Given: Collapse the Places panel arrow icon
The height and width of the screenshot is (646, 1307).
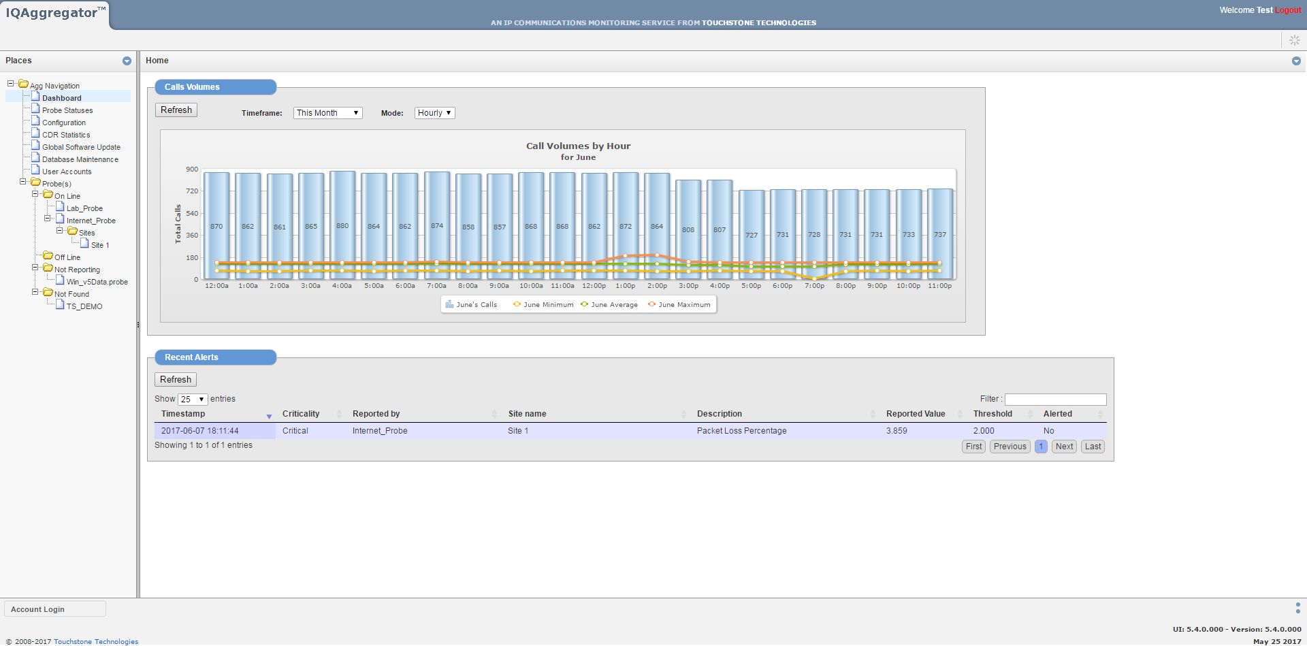Looking at the screenshot, I should [127, 61].
